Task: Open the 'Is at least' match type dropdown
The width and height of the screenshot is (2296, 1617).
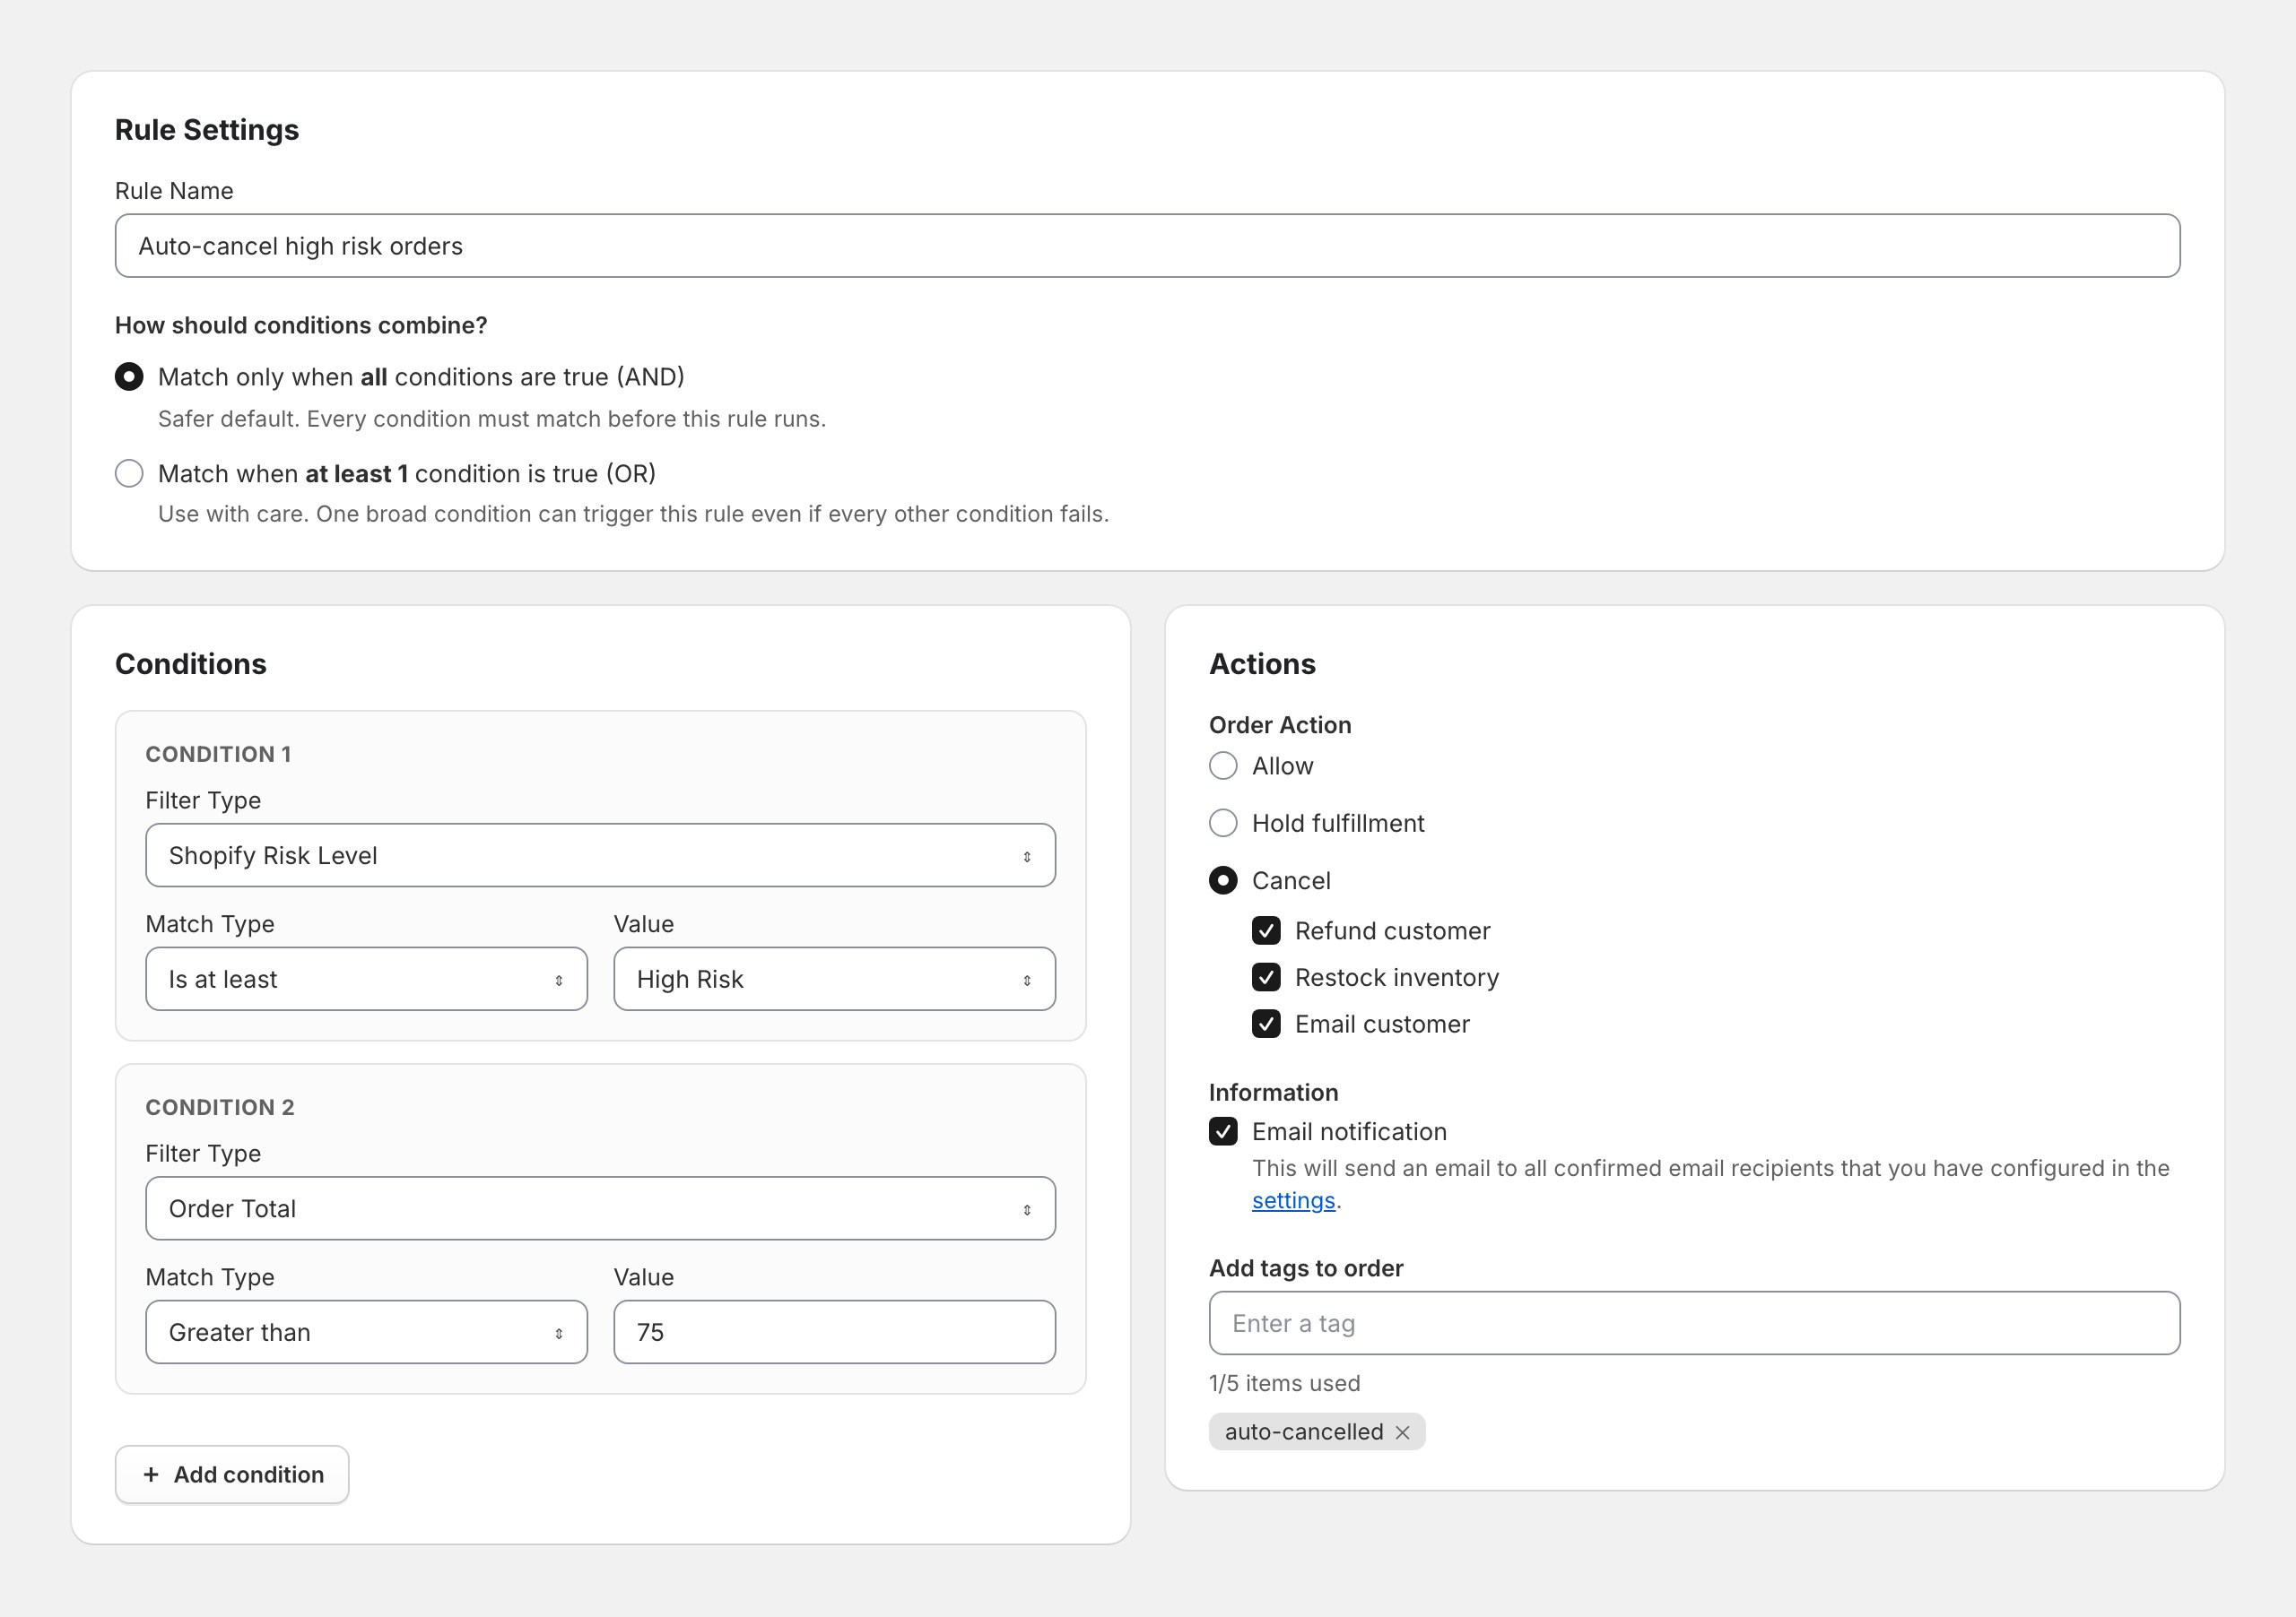Action: pyautogui.click(x=366, y=980)
